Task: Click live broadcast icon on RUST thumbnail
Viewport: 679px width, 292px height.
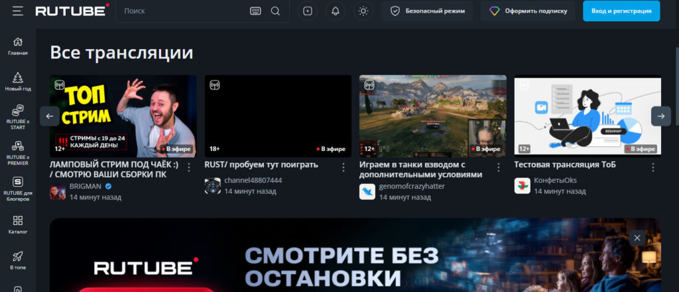Action: tap(214, 85)
